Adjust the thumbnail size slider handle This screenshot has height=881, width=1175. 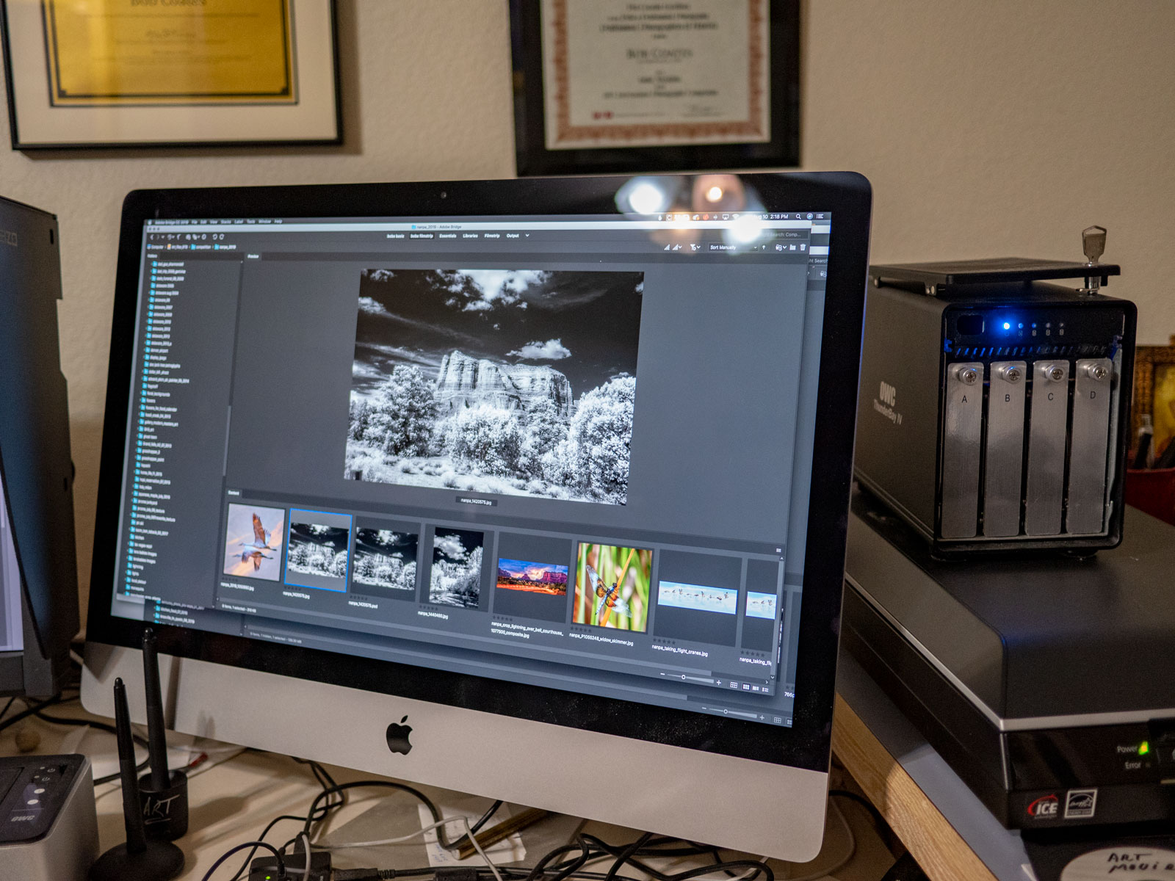(683, 678)
